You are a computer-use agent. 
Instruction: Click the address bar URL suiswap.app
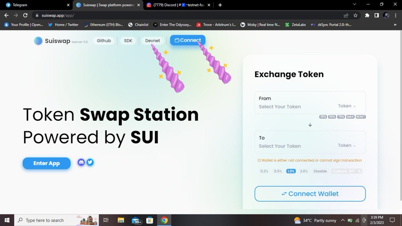click(58, 15)
